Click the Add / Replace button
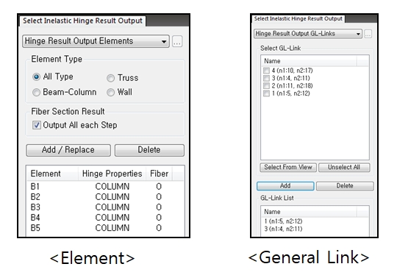This screenshot has height=275, width=397. click(x=68, y=150)
